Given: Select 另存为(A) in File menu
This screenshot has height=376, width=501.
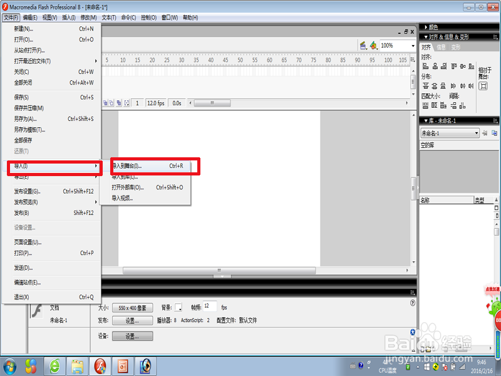Looking at the screenshot, I should point(54,119).
